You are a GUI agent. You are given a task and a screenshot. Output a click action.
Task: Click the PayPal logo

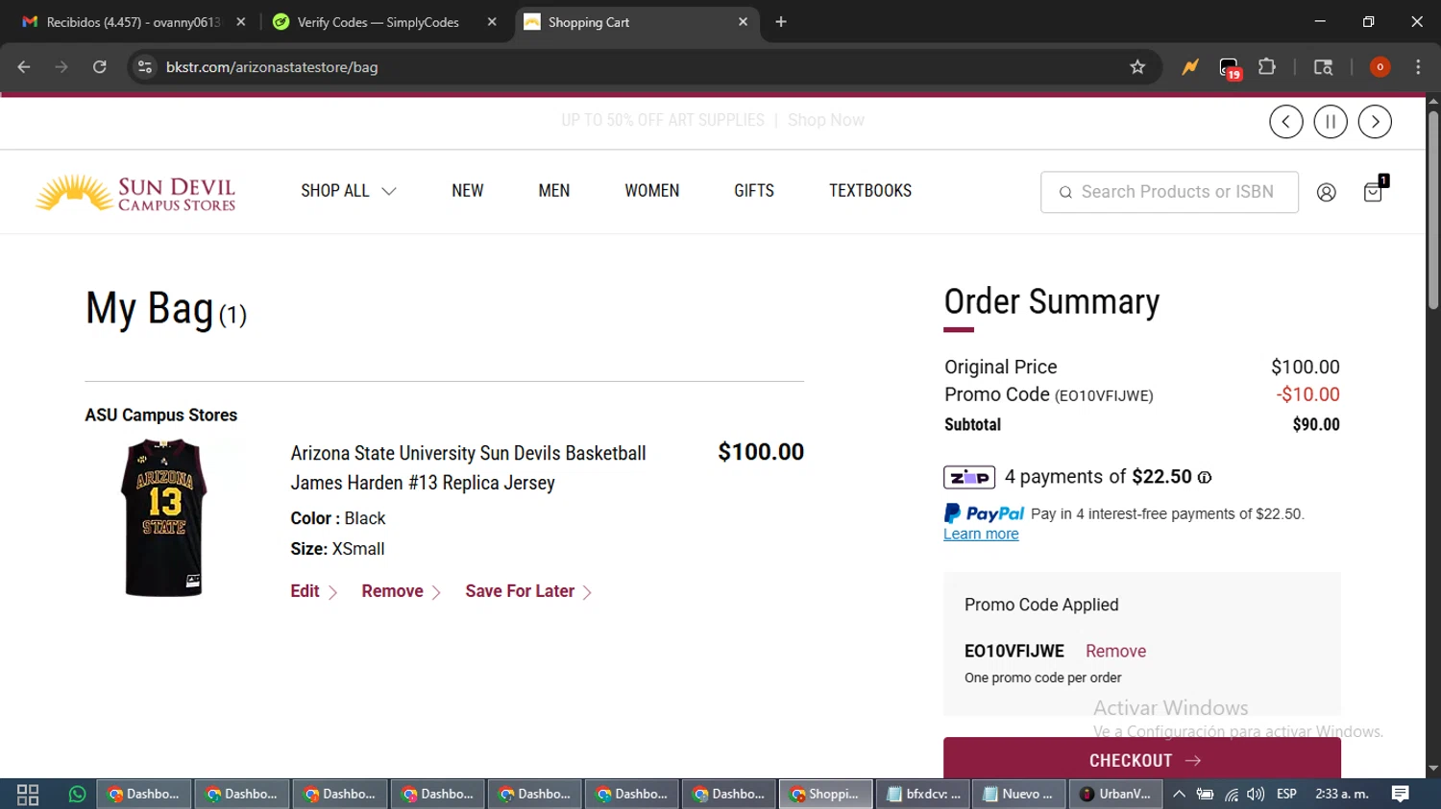(x=985, y=513)
